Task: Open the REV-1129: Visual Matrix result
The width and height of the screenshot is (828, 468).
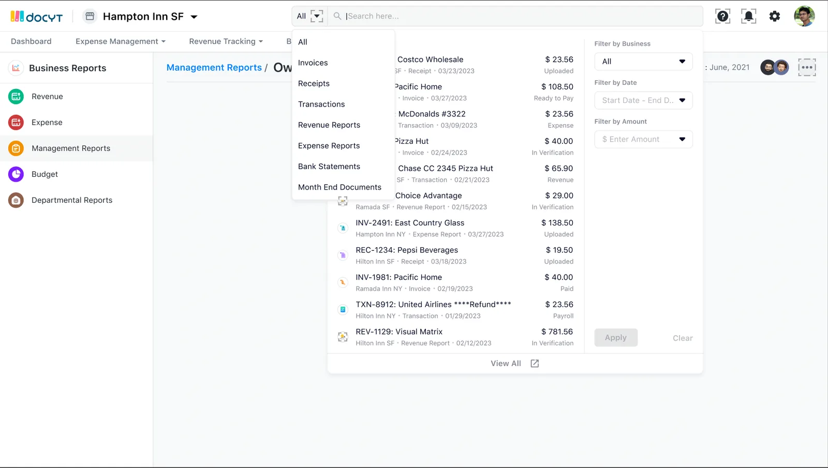Action: point(455,337)
